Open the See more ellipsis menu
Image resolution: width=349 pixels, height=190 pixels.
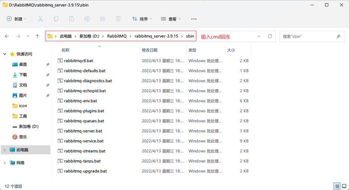click(194, 19)
